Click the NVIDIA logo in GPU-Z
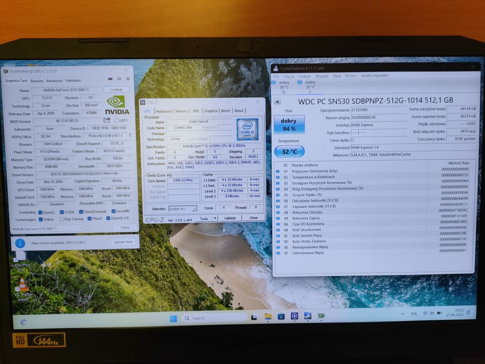The image size is (485, 364). click(117, 105)
